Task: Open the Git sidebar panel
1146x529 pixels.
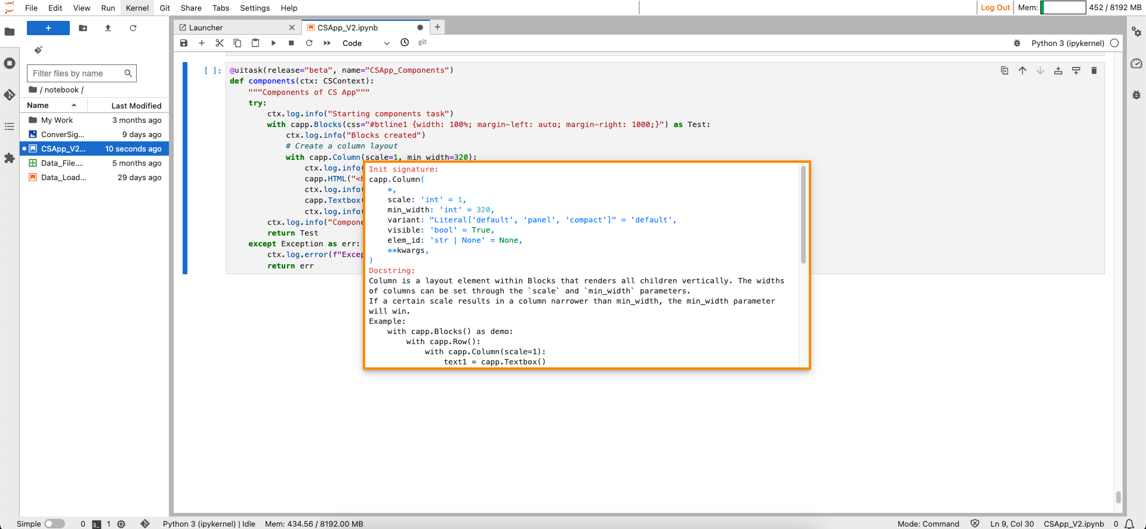Action: (x=10, y=95)
